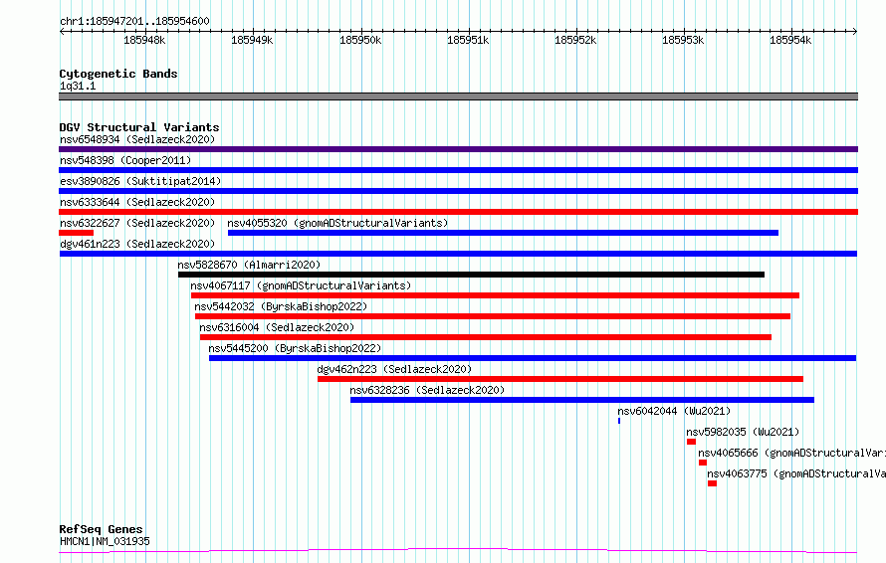Image resolution: width=886 pixels, height=563 pixels.
Task: Click the blue nsv548398 Cooper2011 bar
Action: point(458,170)
